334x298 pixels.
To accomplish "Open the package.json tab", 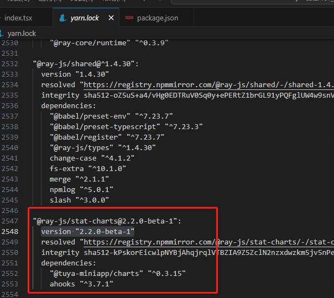I will click(x=157, y=18).
